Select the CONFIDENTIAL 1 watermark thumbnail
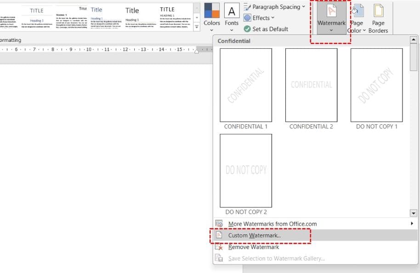The height and width of the screenshot is (273, 420). click(x=246, y=85)
